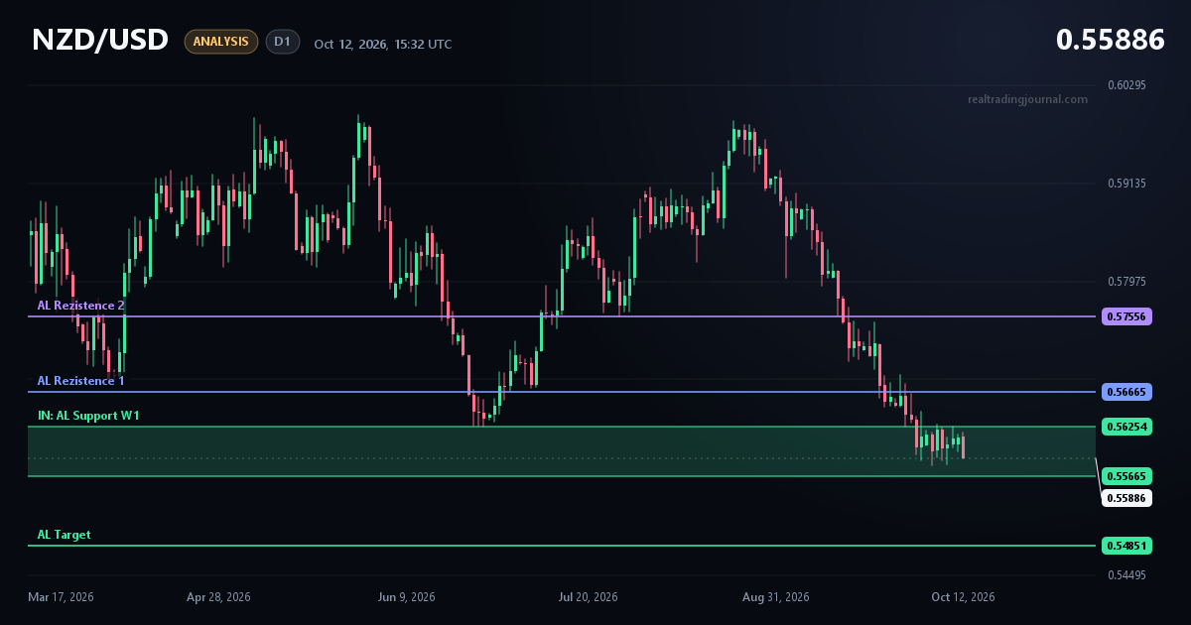Select the D1 timeframe badge
Image resolution: width=1191 pixels, height=625 pixels.
pyautogui.click(x=283, y=42)
